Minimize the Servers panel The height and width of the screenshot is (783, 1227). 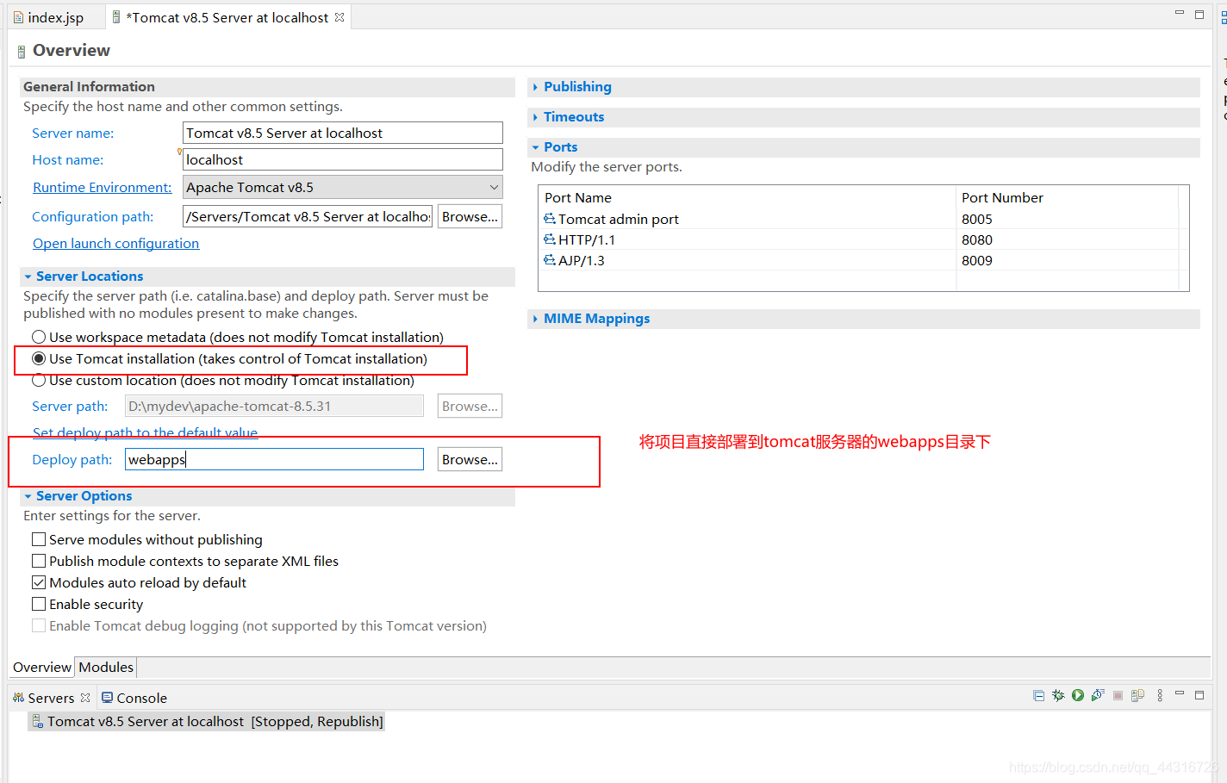1180,693
